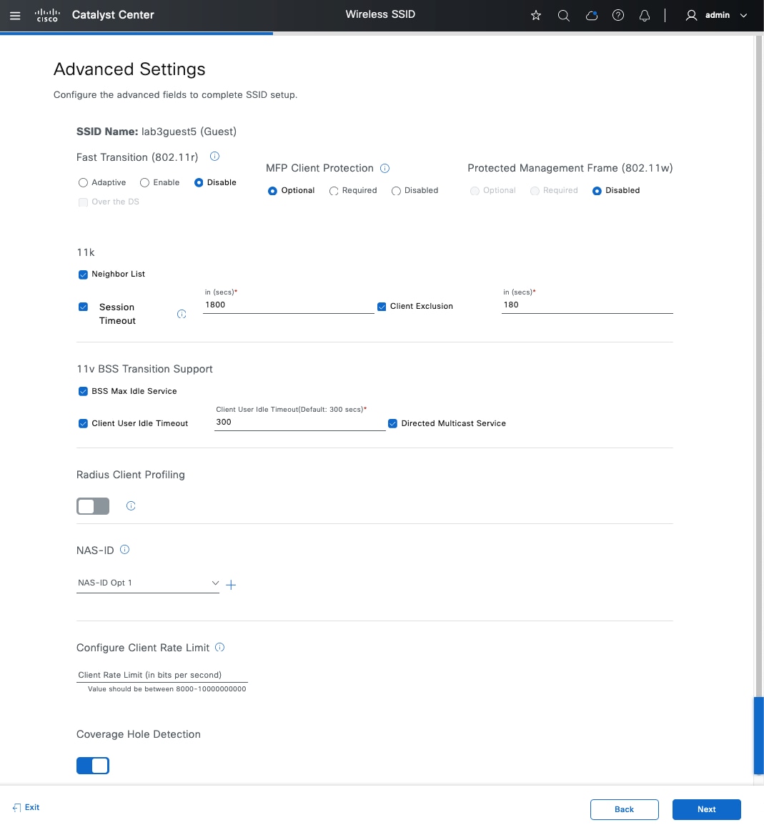
Task: Click the Exit link
Action: [26, 807]
